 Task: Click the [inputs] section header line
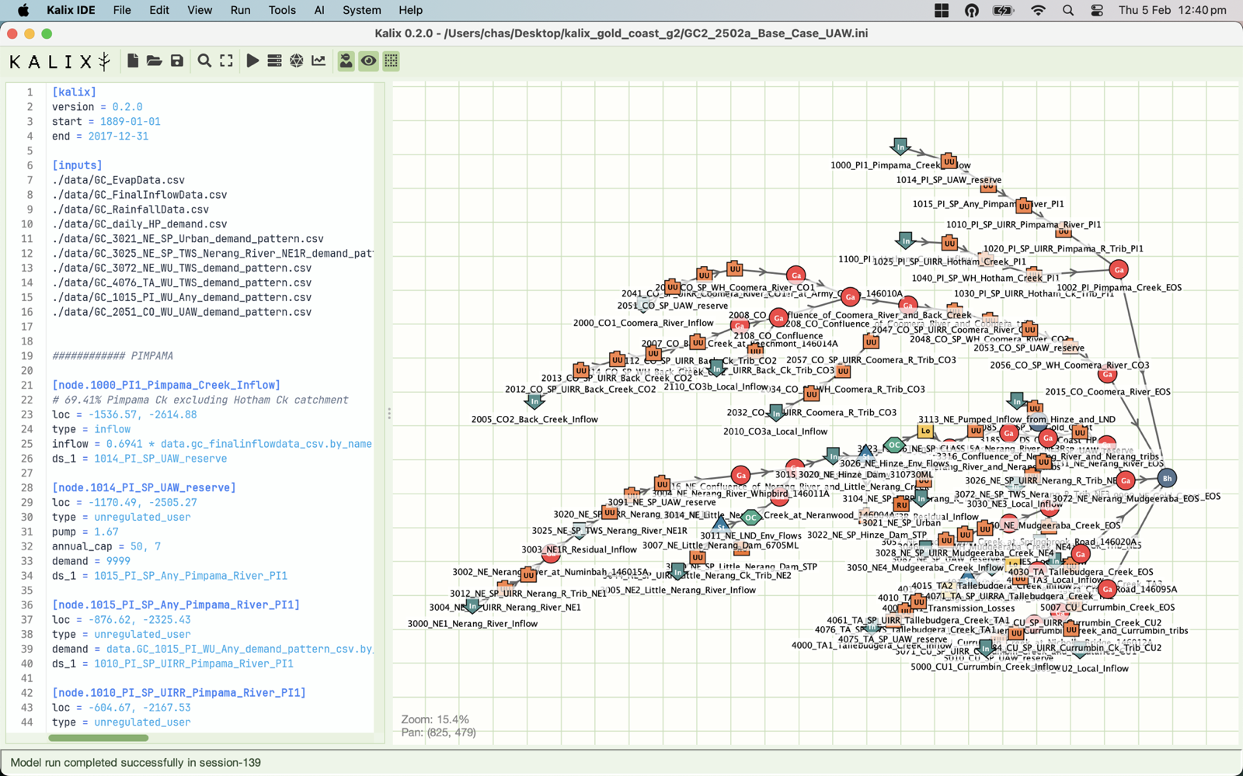pos(77,165)
